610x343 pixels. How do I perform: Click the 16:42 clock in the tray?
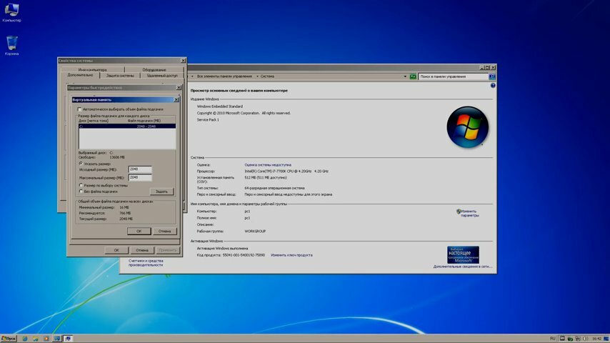pos(596,339)
